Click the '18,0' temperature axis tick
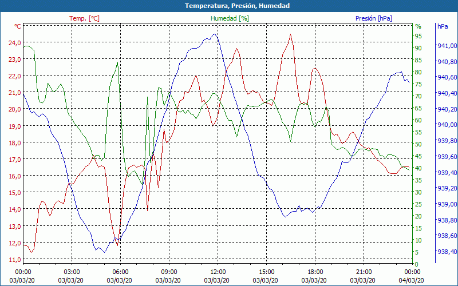This screenshot has width=458, height=286. click(15, 143)
